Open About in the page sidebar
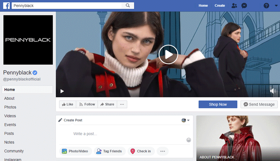 [9, 98]
